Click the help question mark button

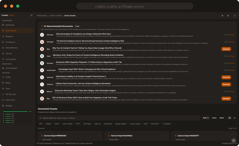233,141
